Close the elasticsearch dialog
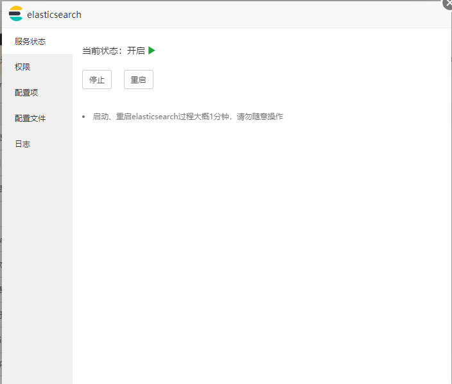Image resolution: width=452 pixels, height=384 pixels. pos(448,4)
